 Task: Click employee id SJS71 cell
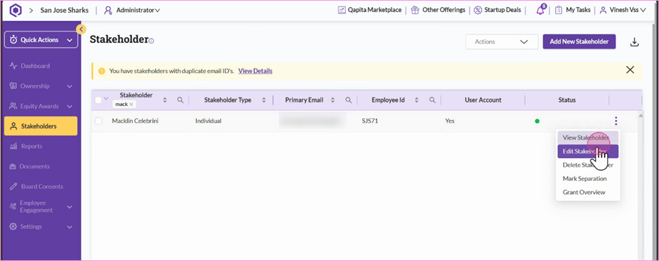point(370,121)
